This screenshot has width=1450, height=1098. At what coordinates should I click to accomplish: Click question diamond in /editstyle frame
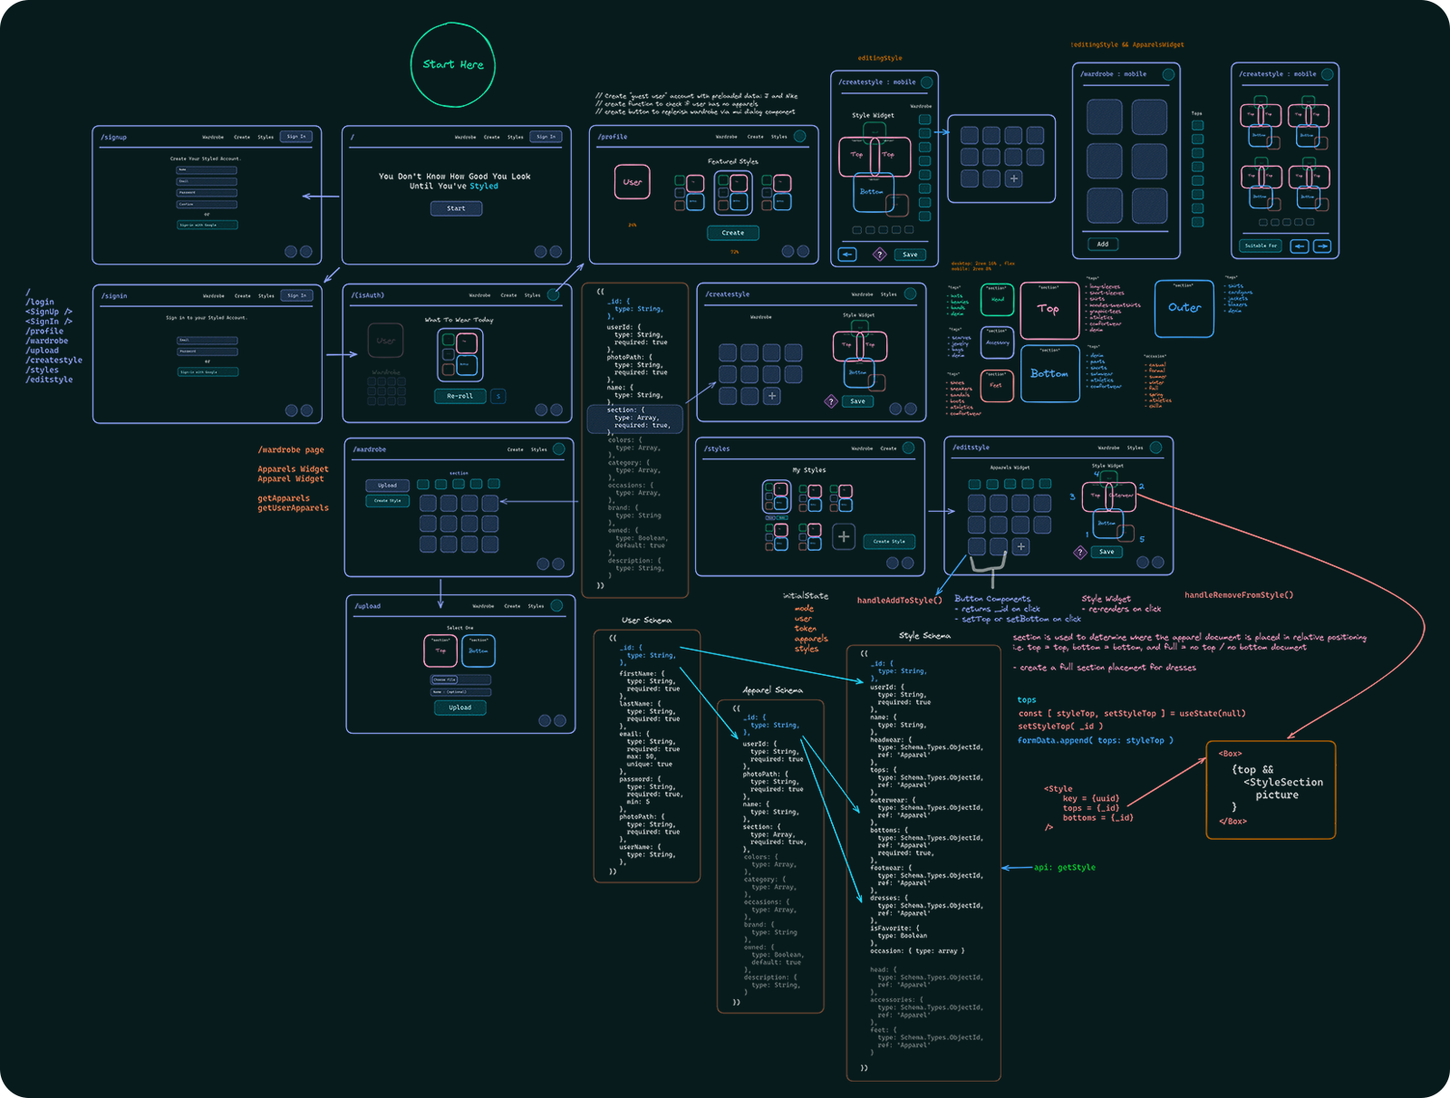point(1080,552)
